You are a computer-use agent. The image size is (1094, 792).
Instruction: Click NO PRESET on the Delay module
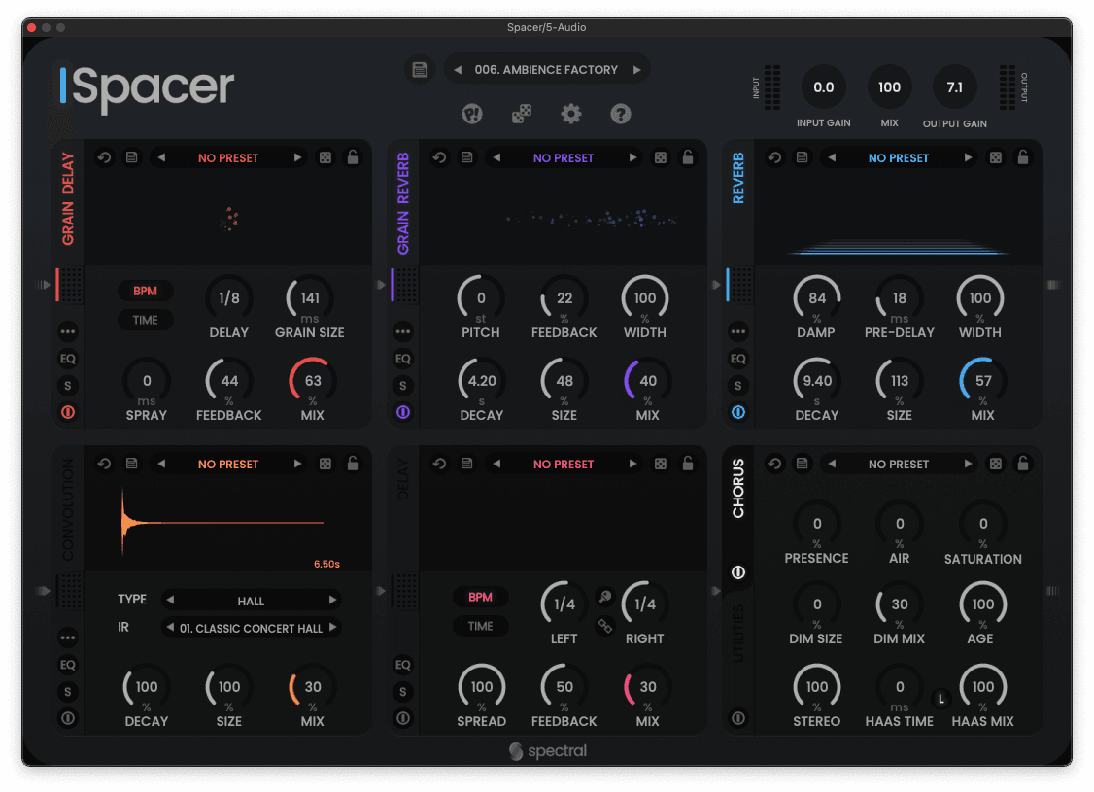click(564, 464)
